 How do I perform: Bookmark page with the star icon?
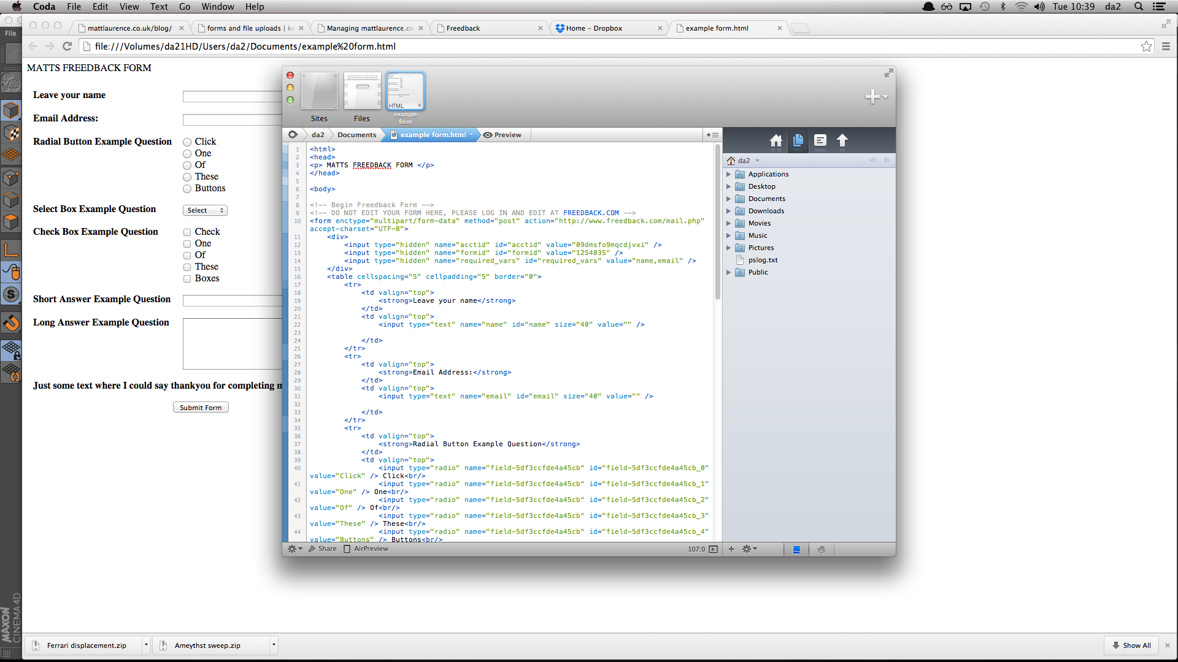[x=1146, y=47]
